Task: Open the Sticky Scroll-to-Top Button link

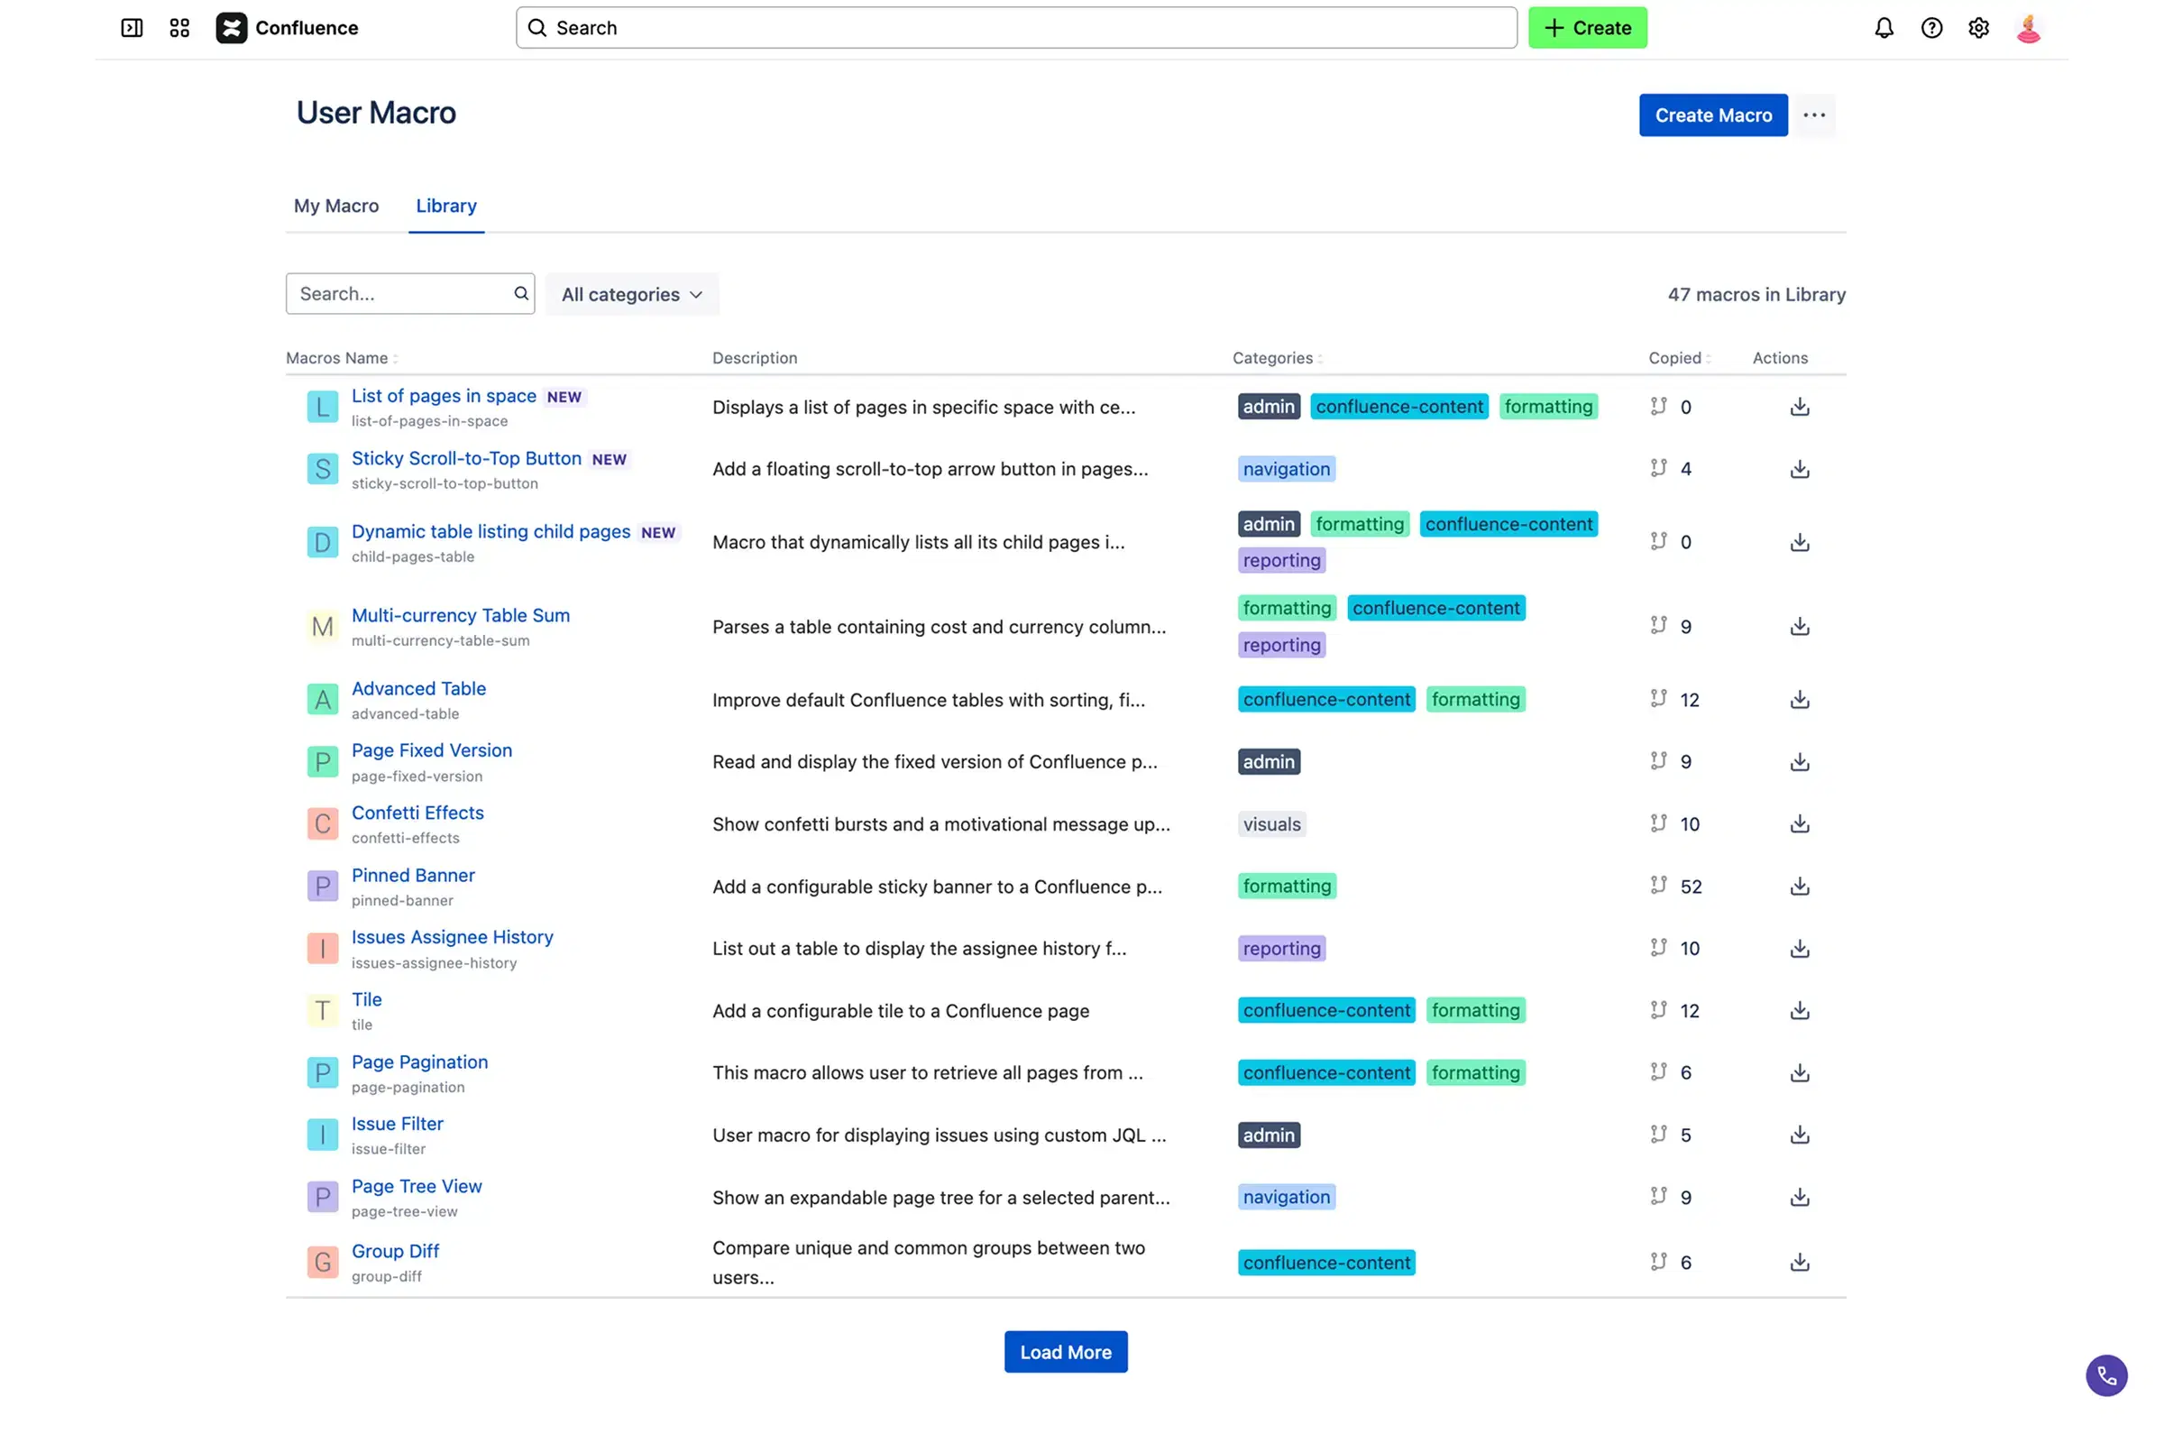Action: (467, 458)
